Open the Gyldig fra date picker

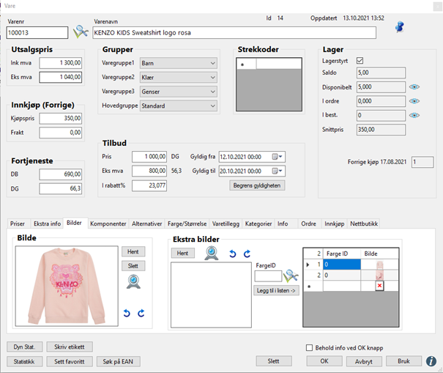[x=278, y=157]
